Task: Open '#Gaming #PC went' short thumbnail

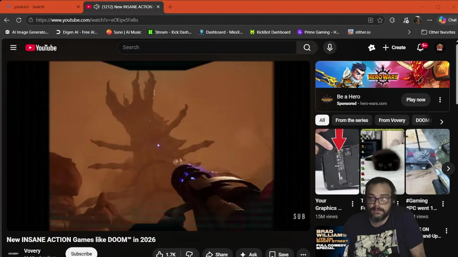Action: (428, 162)
